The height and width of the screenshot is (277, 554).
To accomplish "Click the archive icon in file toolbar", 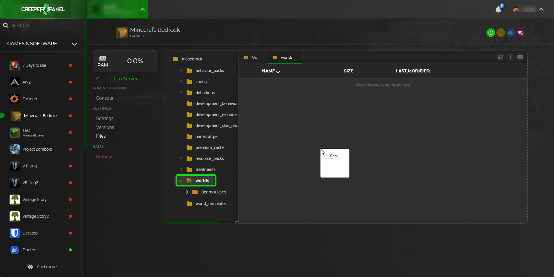I will (520, 57).
